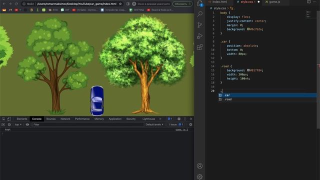
Task: Open the browser three-dot menu in the update button
Action: (x=190, y=4)
